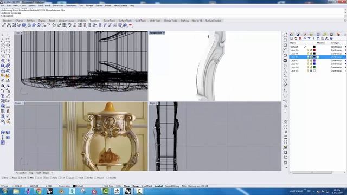Screen dimensions: 347x195
Task: Select the Array grid tool icon
Action: (65, 25)
